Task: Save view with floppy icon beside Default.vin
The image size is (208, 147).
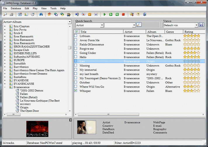Action: coord(201,24)
